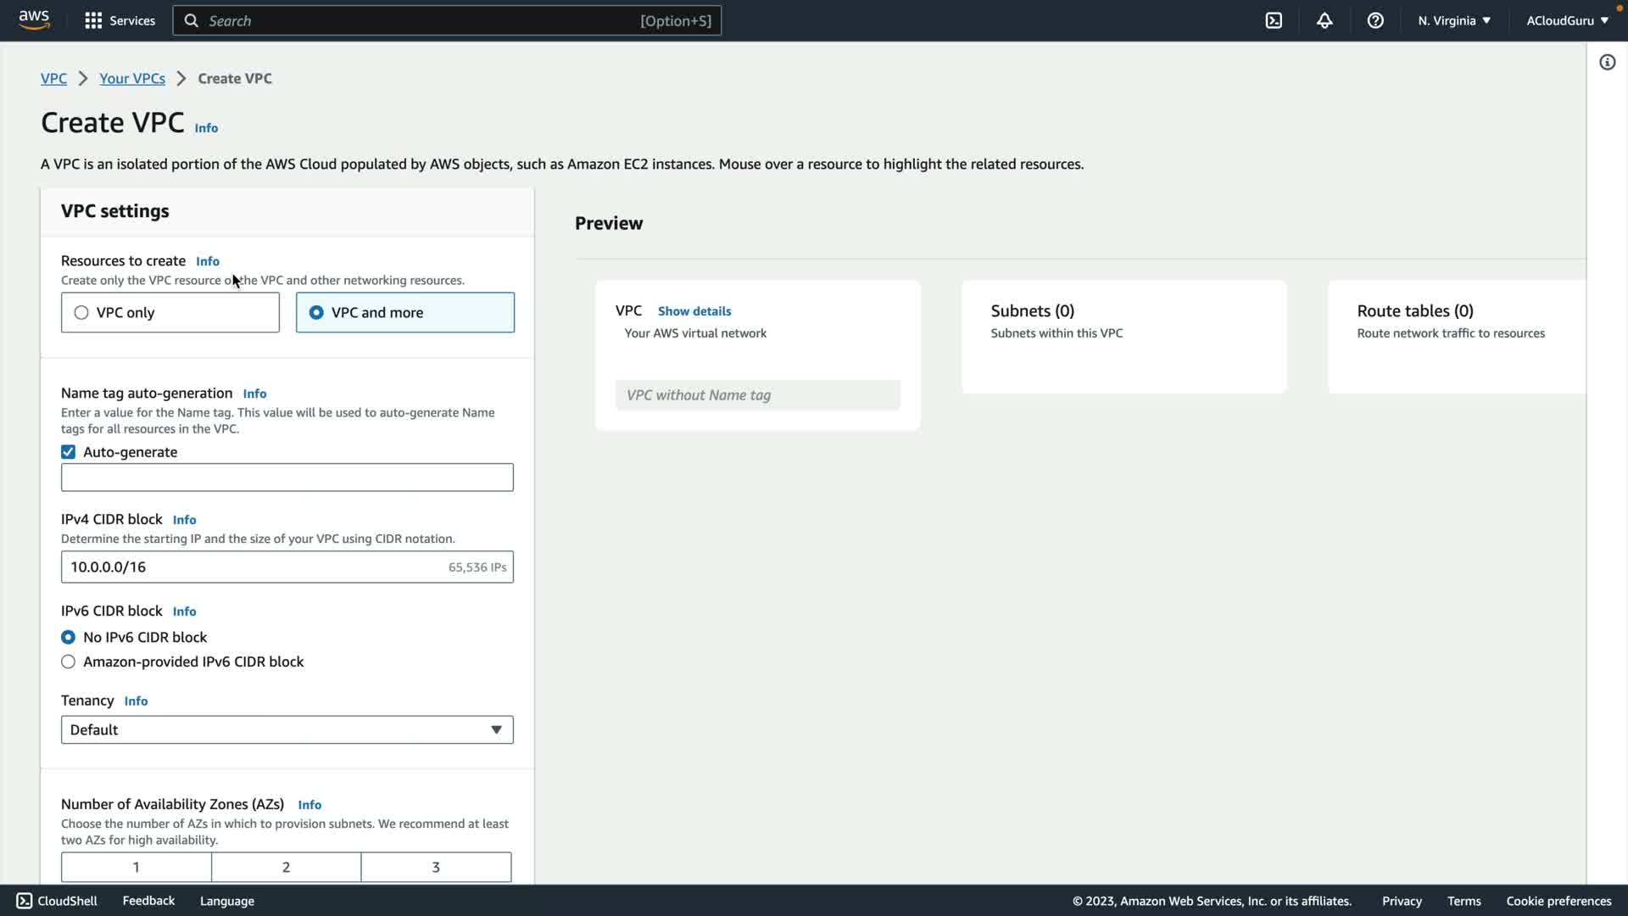Open the Language footer option
The width and height of the screenshot is (1628, 916).
point(226,901)
